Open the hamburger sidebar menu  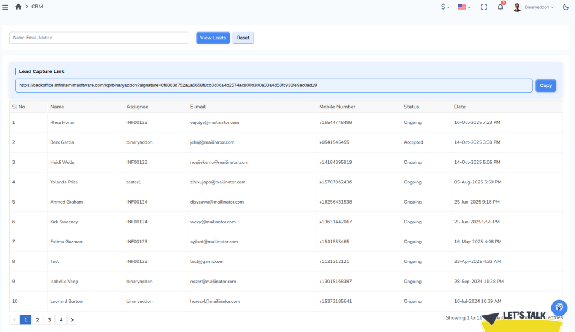click(5, 7)
